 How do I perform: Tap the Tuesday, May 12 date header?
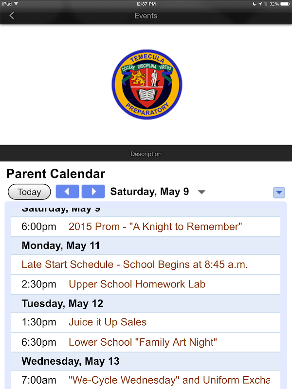62,304
